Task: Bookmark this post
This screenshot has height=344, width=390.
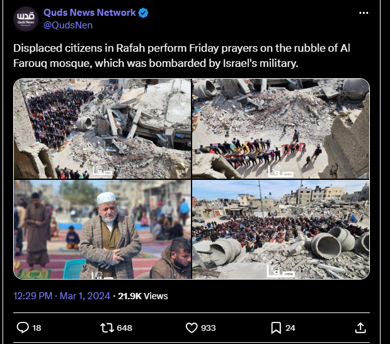Action: (276, 328)
